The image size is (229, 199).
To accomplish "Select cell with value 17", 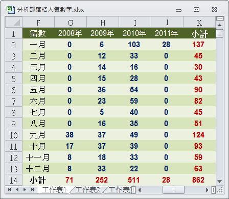I will tap(71, 146).
